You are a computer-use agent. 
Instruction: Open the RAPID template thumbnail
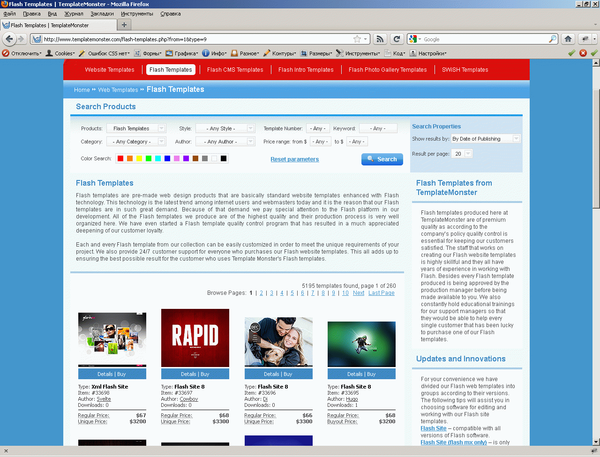click(195, 338)
